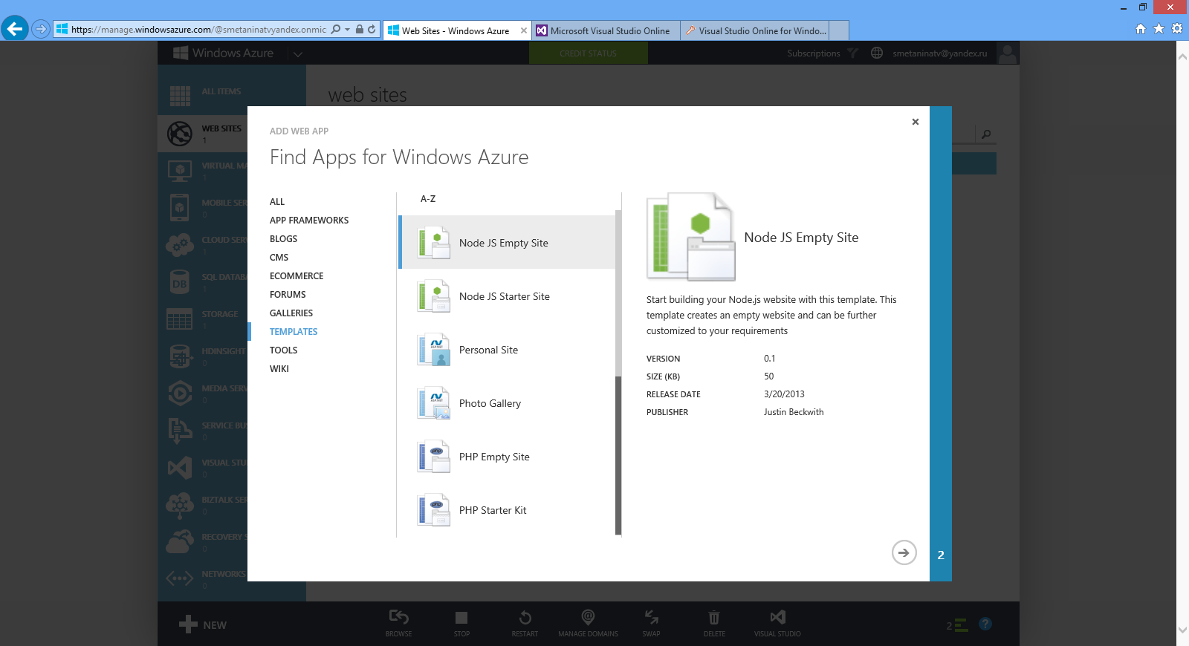The width and height of the screenshot is (1189, 646).
Task: Open Service Bus icon in sidebar
Action: click(180, 430)
